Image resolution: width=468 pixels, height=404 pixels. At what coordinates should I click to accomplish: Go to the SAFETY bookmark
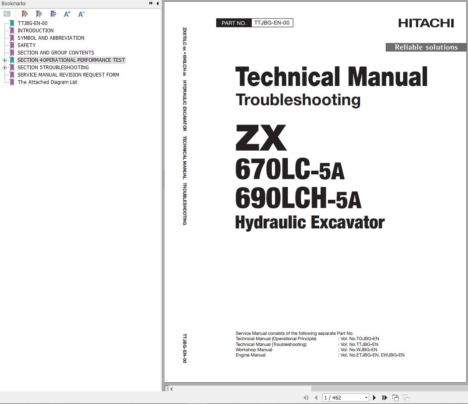tap(27, 45)
